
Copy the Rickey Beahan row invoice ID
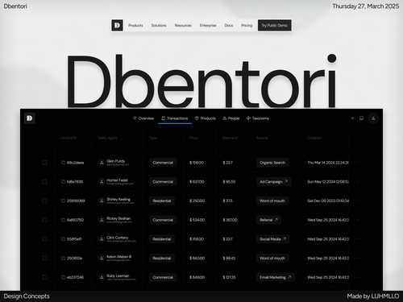pyautogui.click(x=63, y=220)
